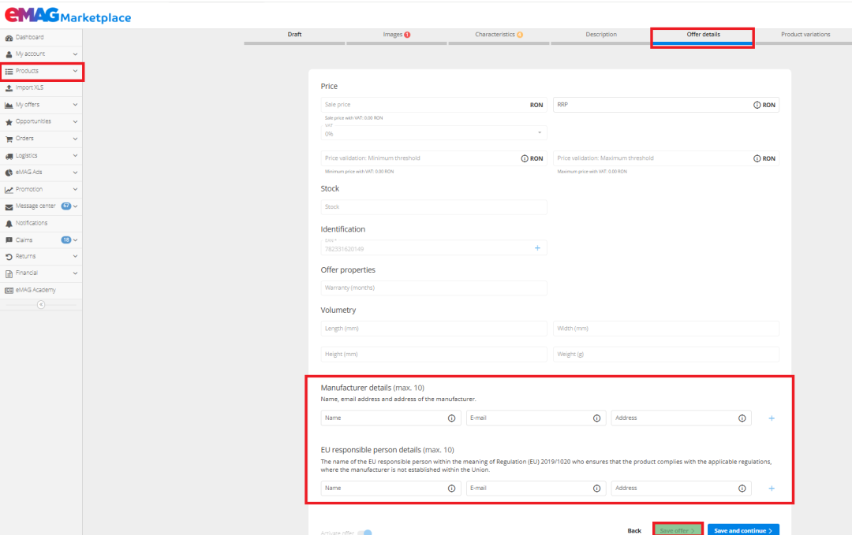Expand Promotion chevron
The image size is (852, 535).
point(75,189)
